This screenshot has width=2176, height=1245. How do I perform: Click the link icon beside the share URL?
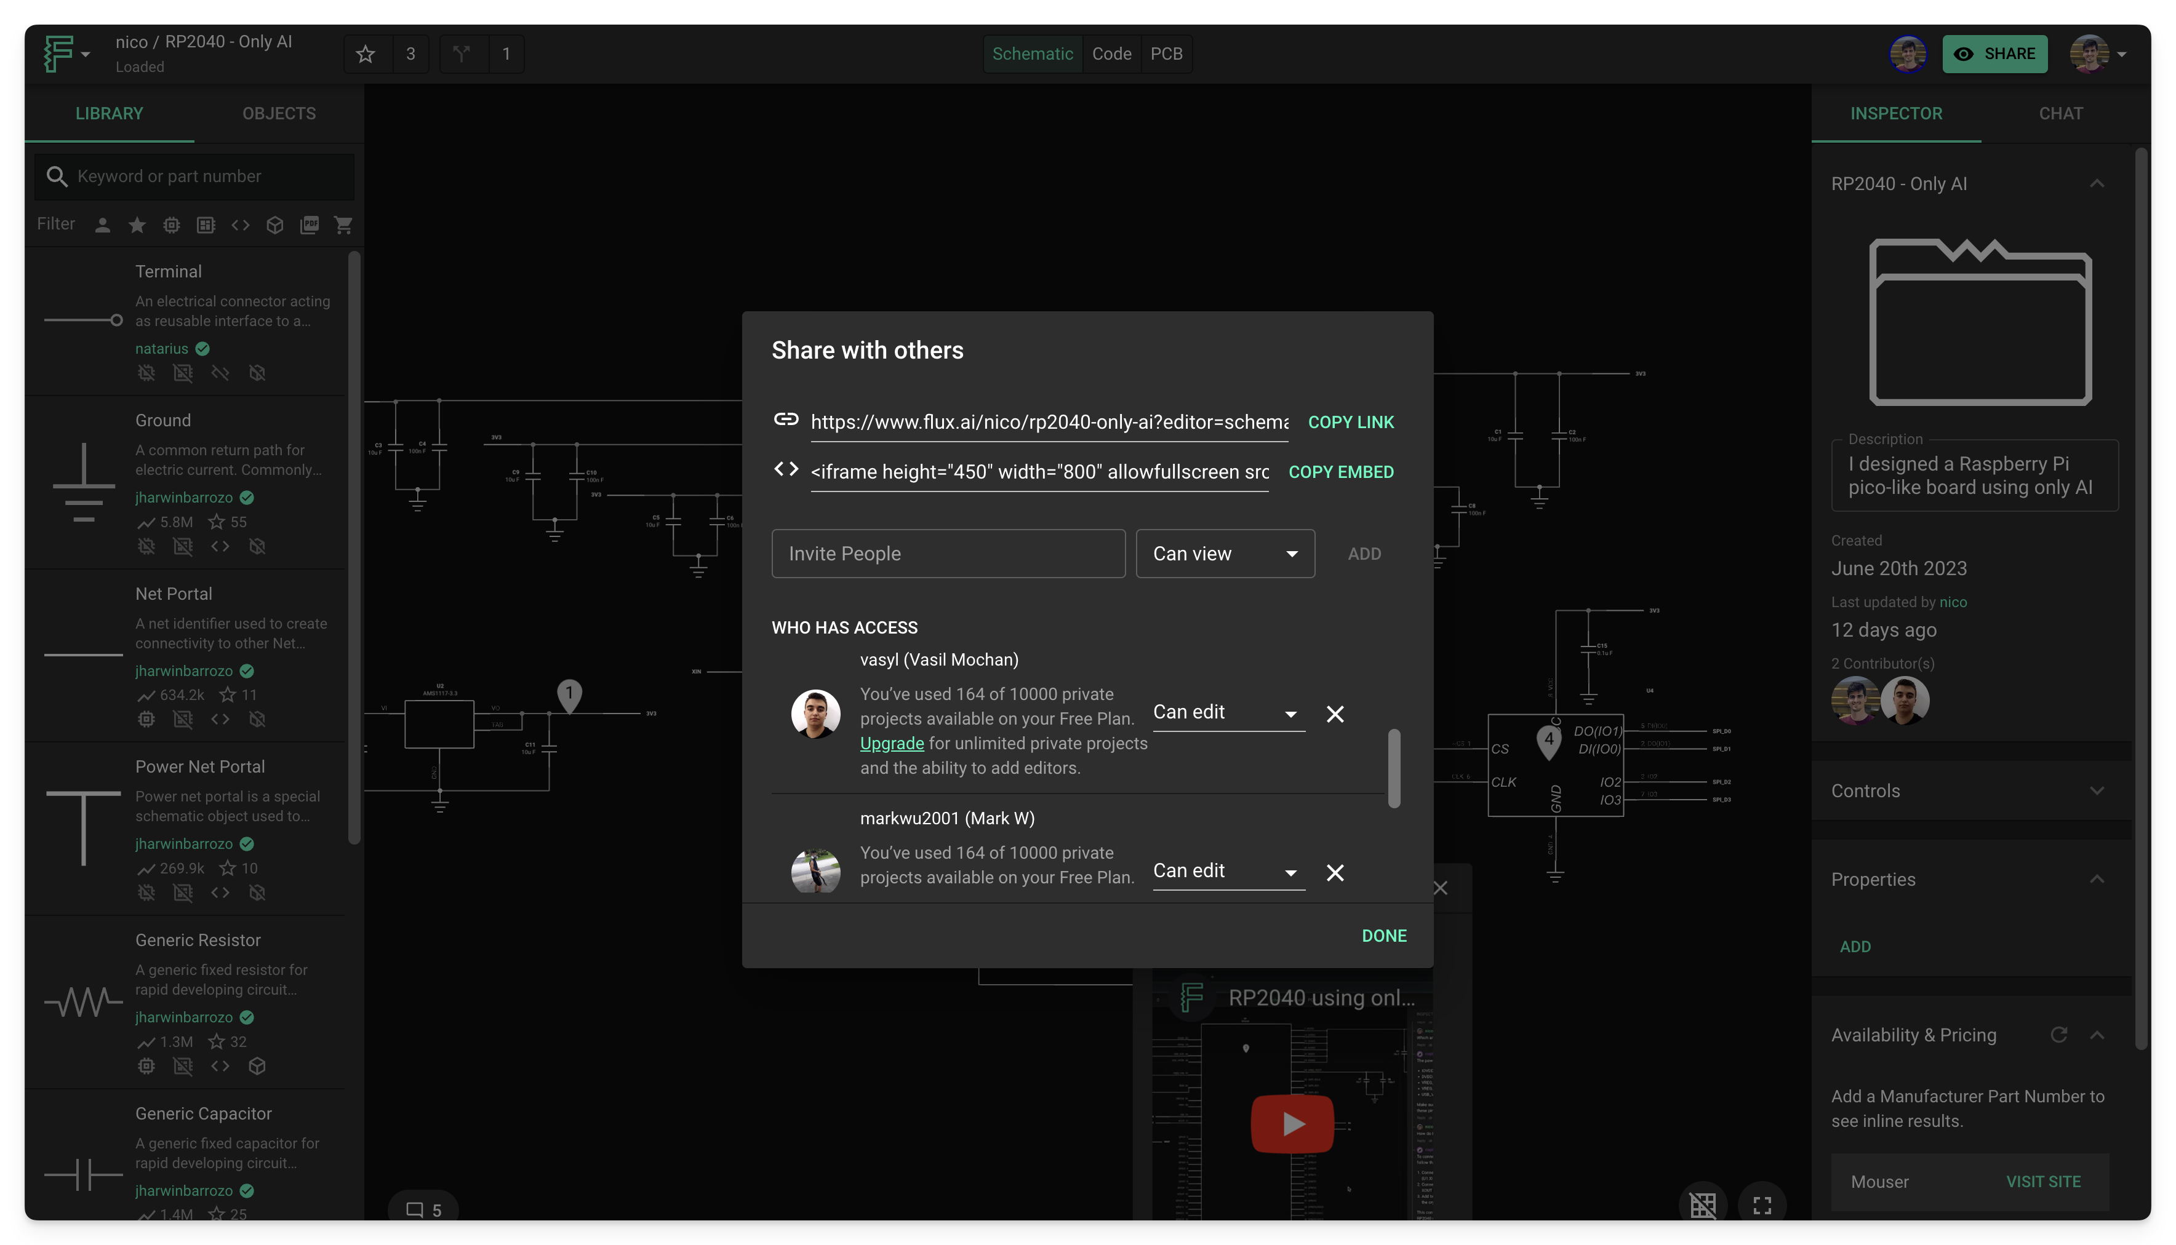point(786,419)
